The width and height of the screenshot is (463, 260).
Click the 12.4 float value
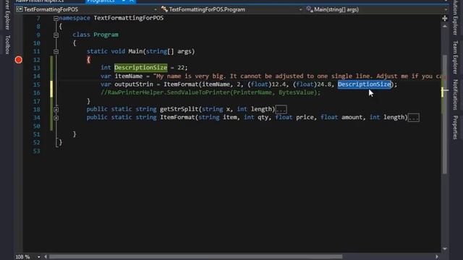tap(279, 84)
